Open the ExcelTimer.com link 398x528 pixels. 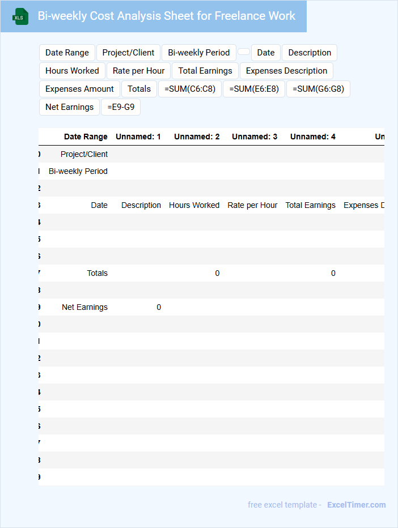point(356,505)
